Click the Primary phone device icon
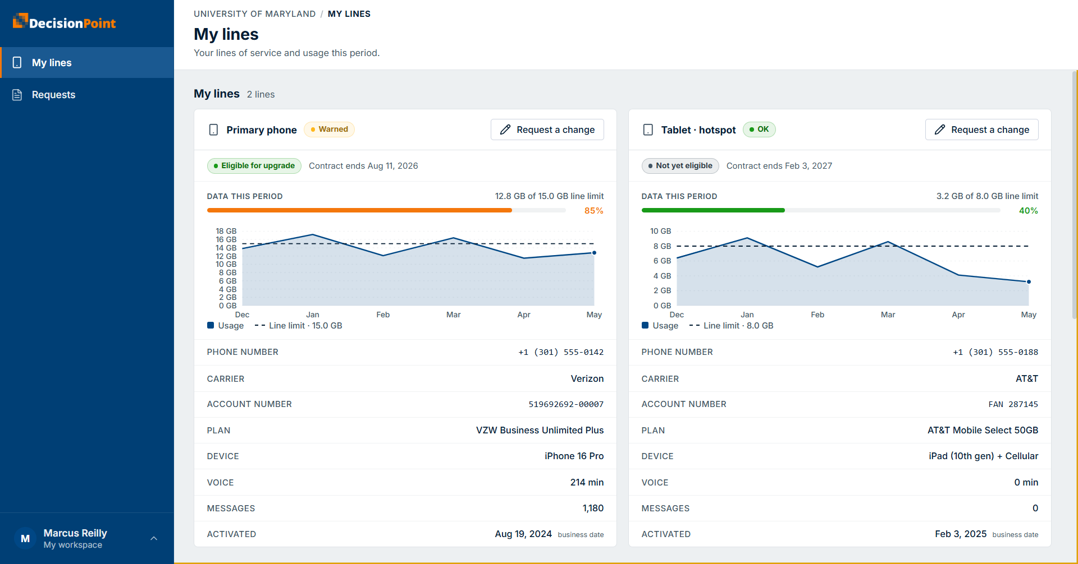 coord(213,130)
